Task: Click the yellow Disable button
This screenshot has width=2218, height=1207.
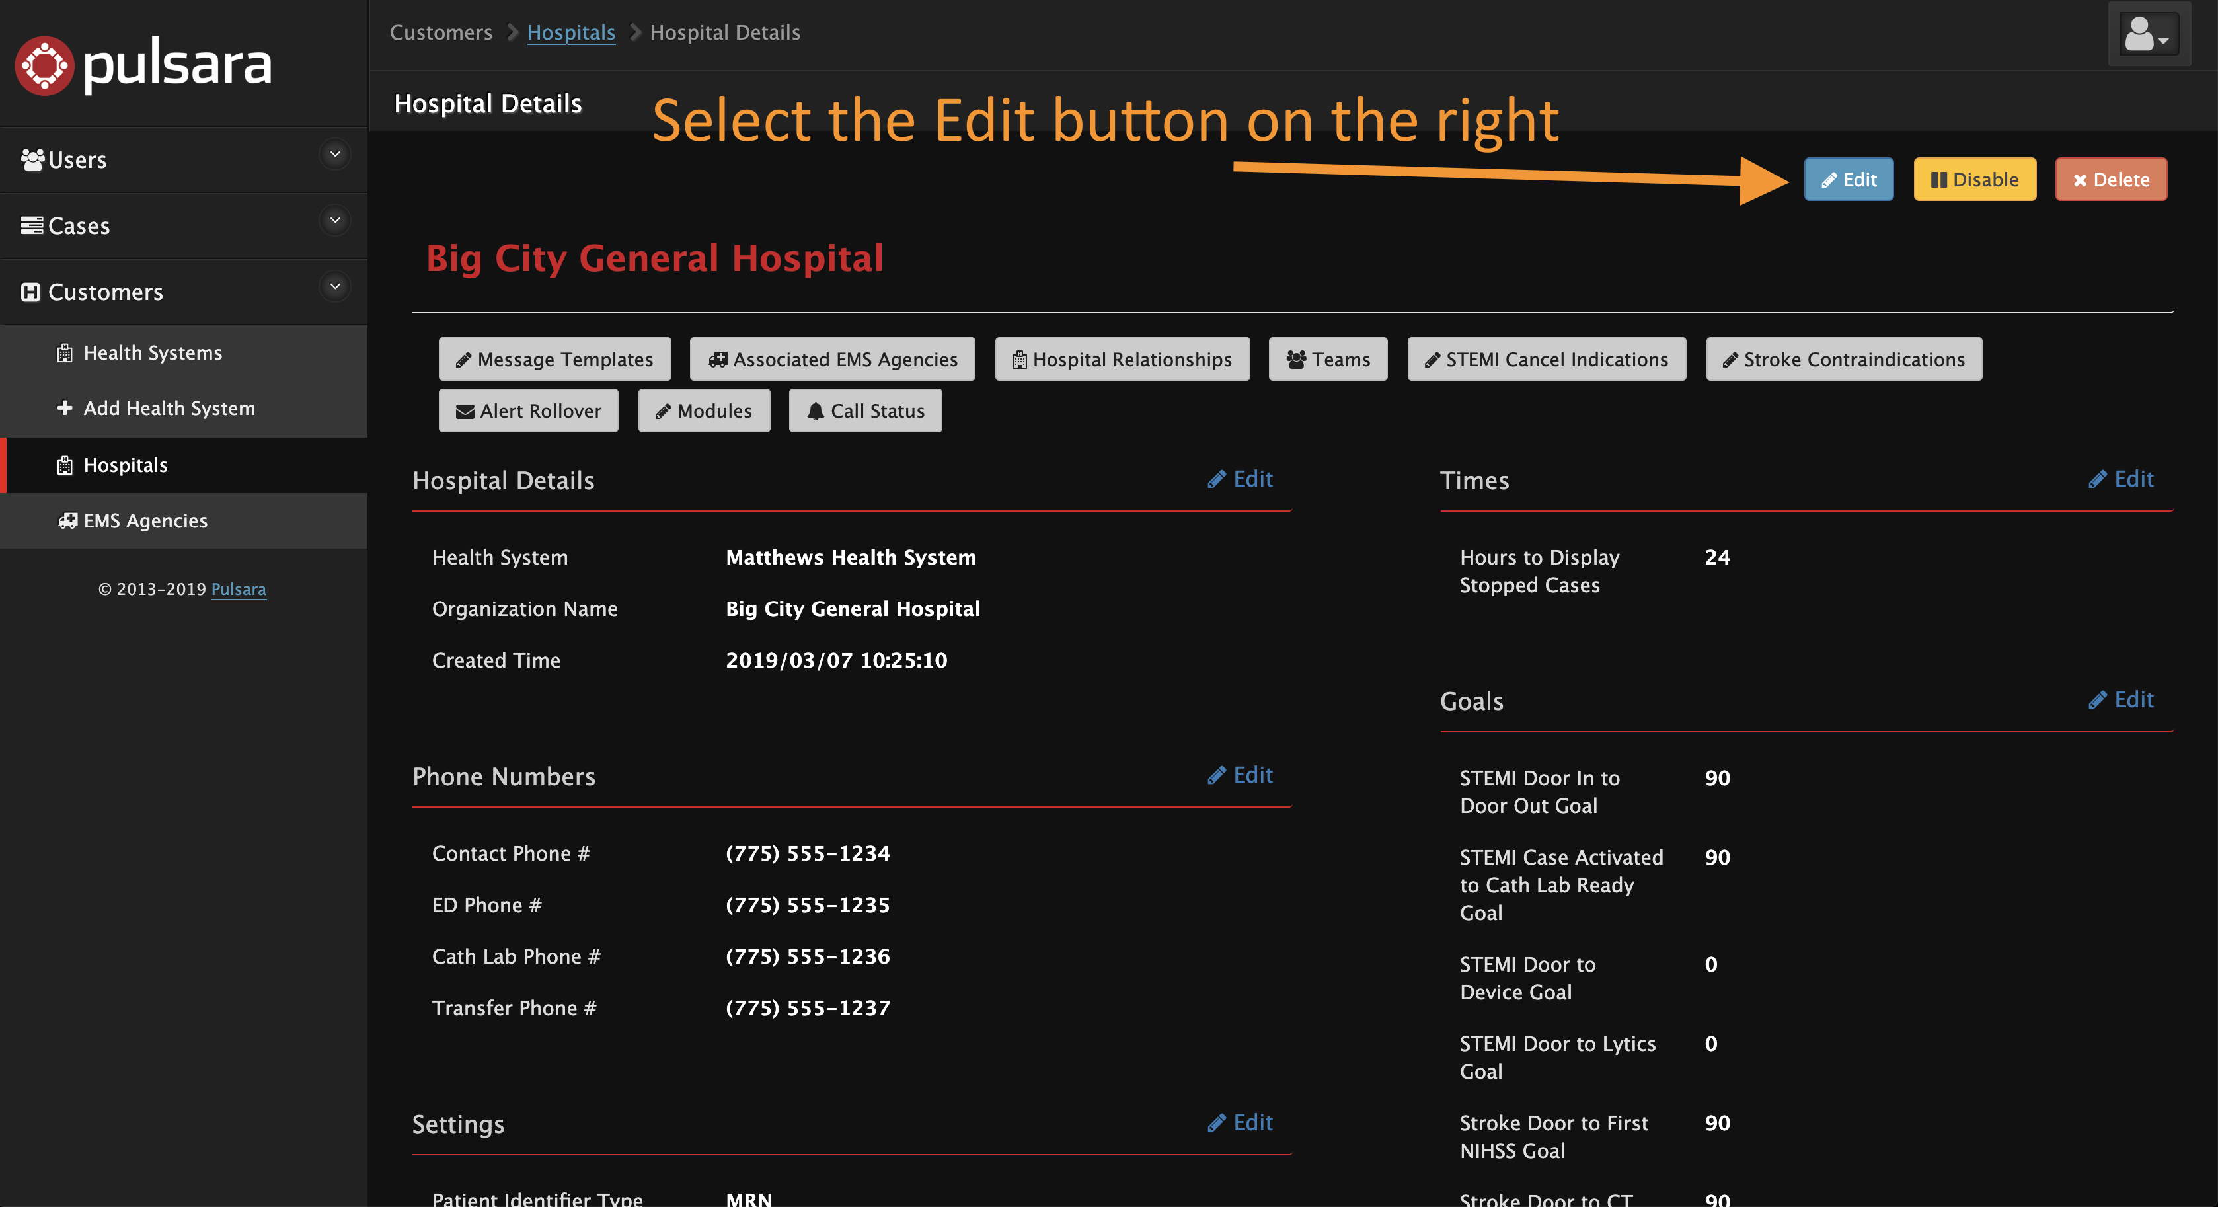Action: (1974, 179)
